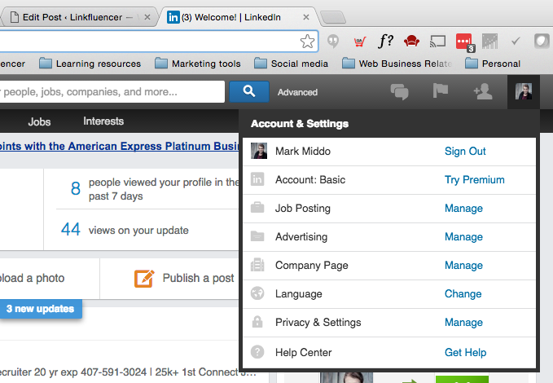The width and height of the screenshot is (553, 383).
Task: Click the orange Publish a post pencil icon
Action: tap(144, 278)
